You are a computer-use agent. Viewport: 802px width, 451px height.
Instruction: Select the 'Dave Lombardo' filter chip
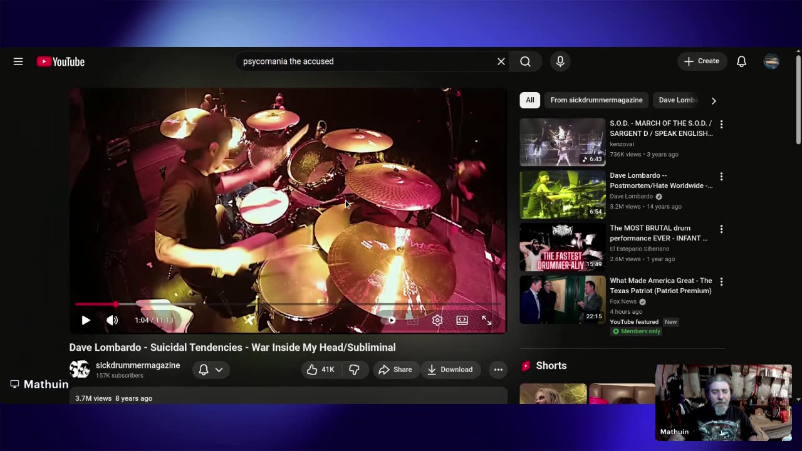tap(677, 100)
